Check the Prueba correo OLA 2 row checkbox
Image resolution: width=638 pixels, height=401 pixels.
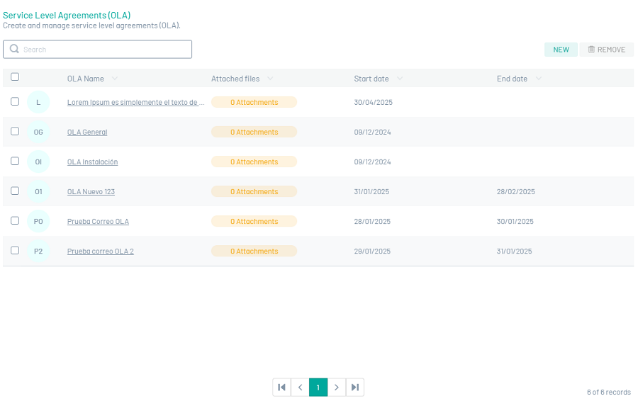click(15, 250)
